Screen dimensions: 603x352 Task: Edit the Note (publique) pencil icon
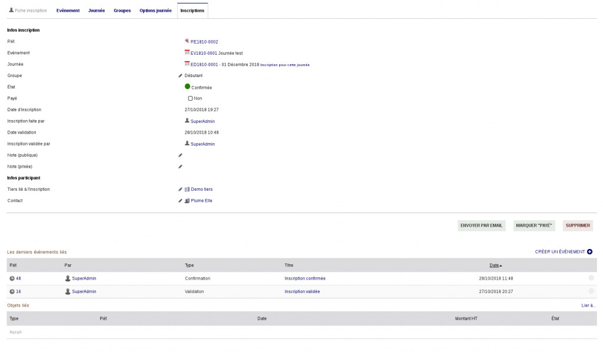[180, 155]
